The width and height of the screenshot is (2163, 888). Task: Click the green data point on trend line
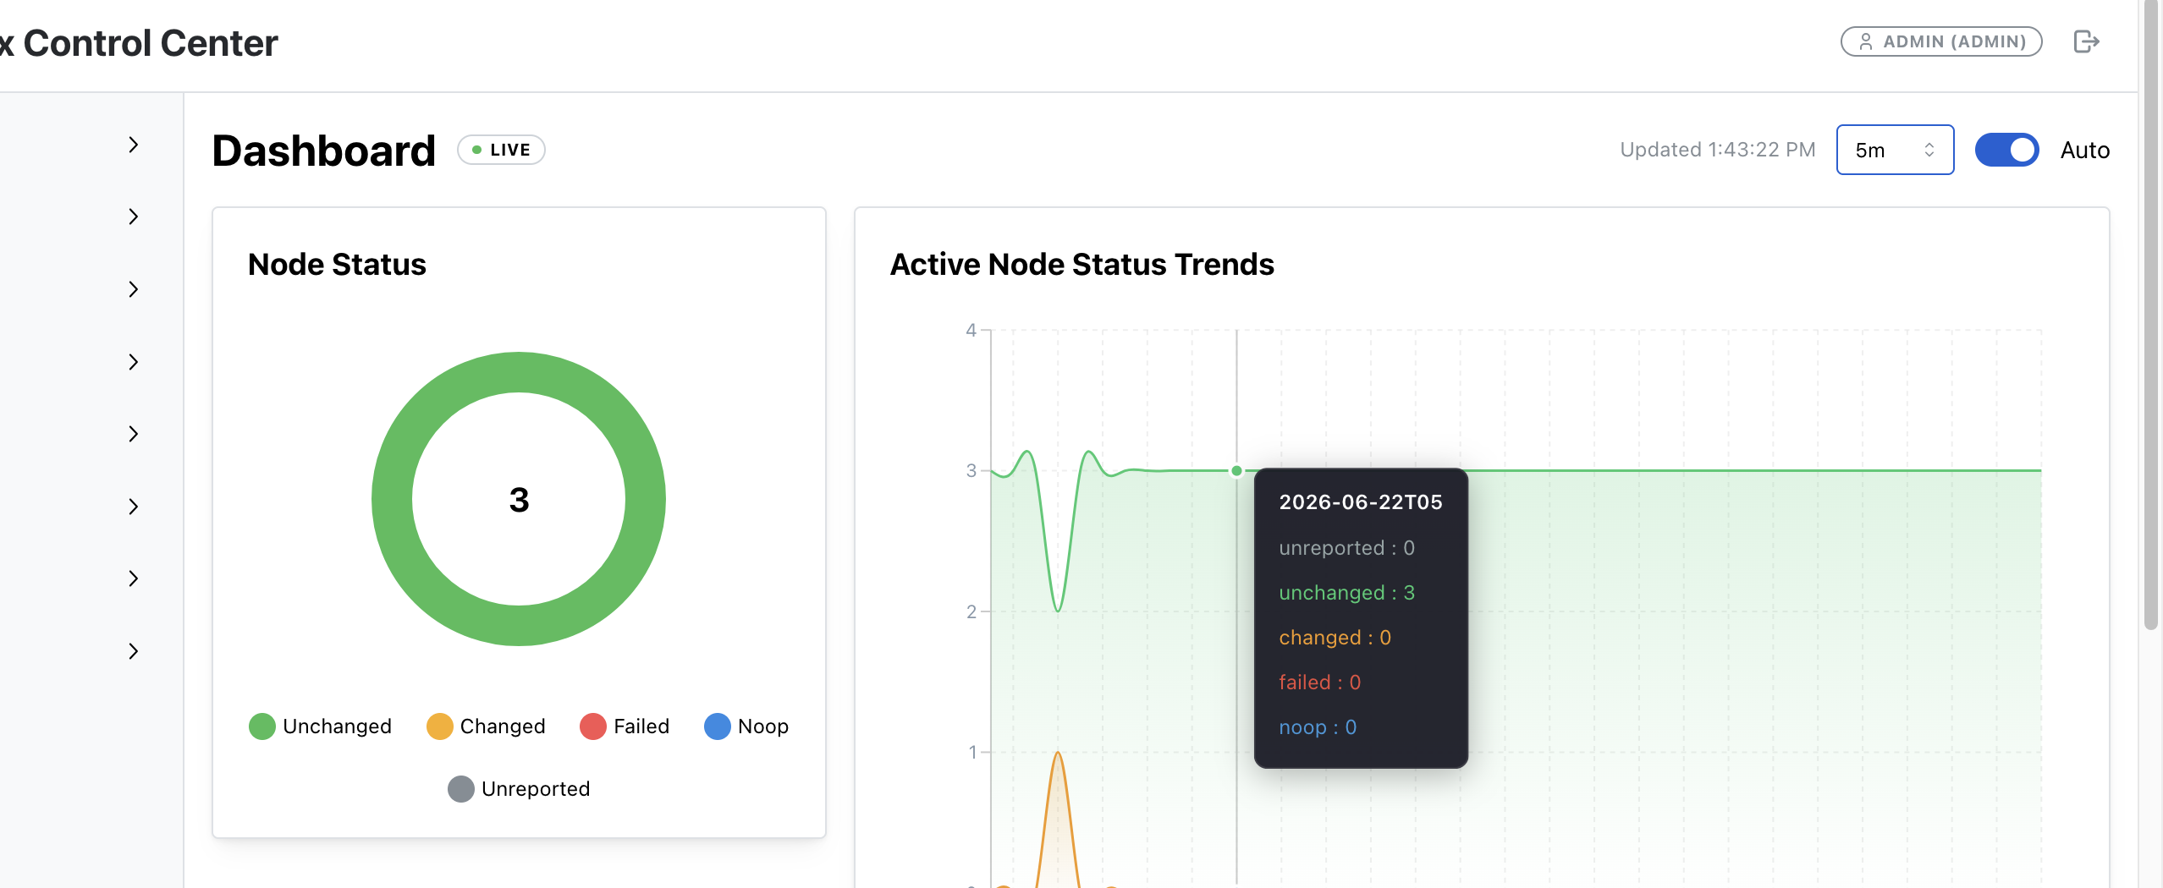click(x=1236, y=470)
